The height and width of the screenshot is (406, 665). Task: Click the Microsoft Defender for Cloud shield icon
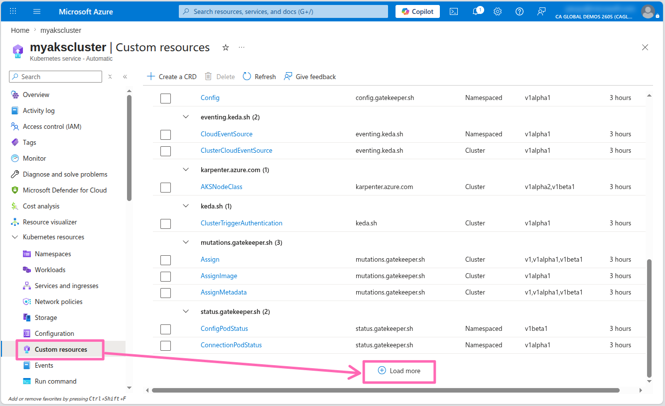[14, 190]
